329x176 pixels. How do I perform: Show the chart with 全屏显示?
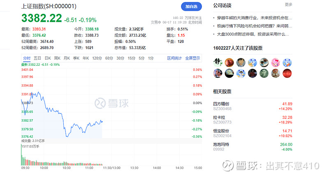pos(192,58)
